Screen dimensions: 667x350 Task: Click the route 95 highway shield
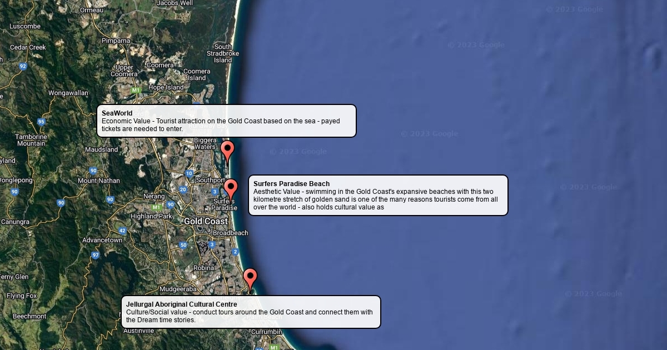(x=41, y=122)
